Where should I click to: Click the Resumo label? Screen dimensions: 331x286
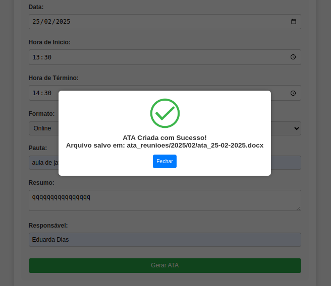coord(41,183)
